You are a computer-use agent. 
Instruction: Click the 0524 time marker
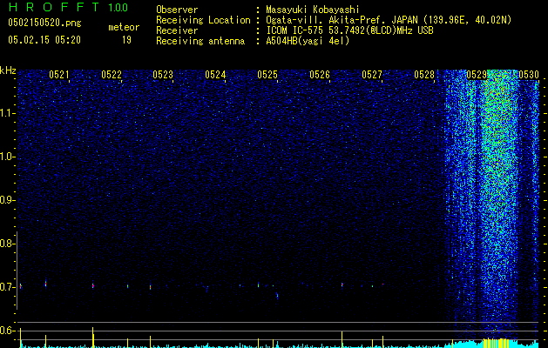(x=215, y=75)
